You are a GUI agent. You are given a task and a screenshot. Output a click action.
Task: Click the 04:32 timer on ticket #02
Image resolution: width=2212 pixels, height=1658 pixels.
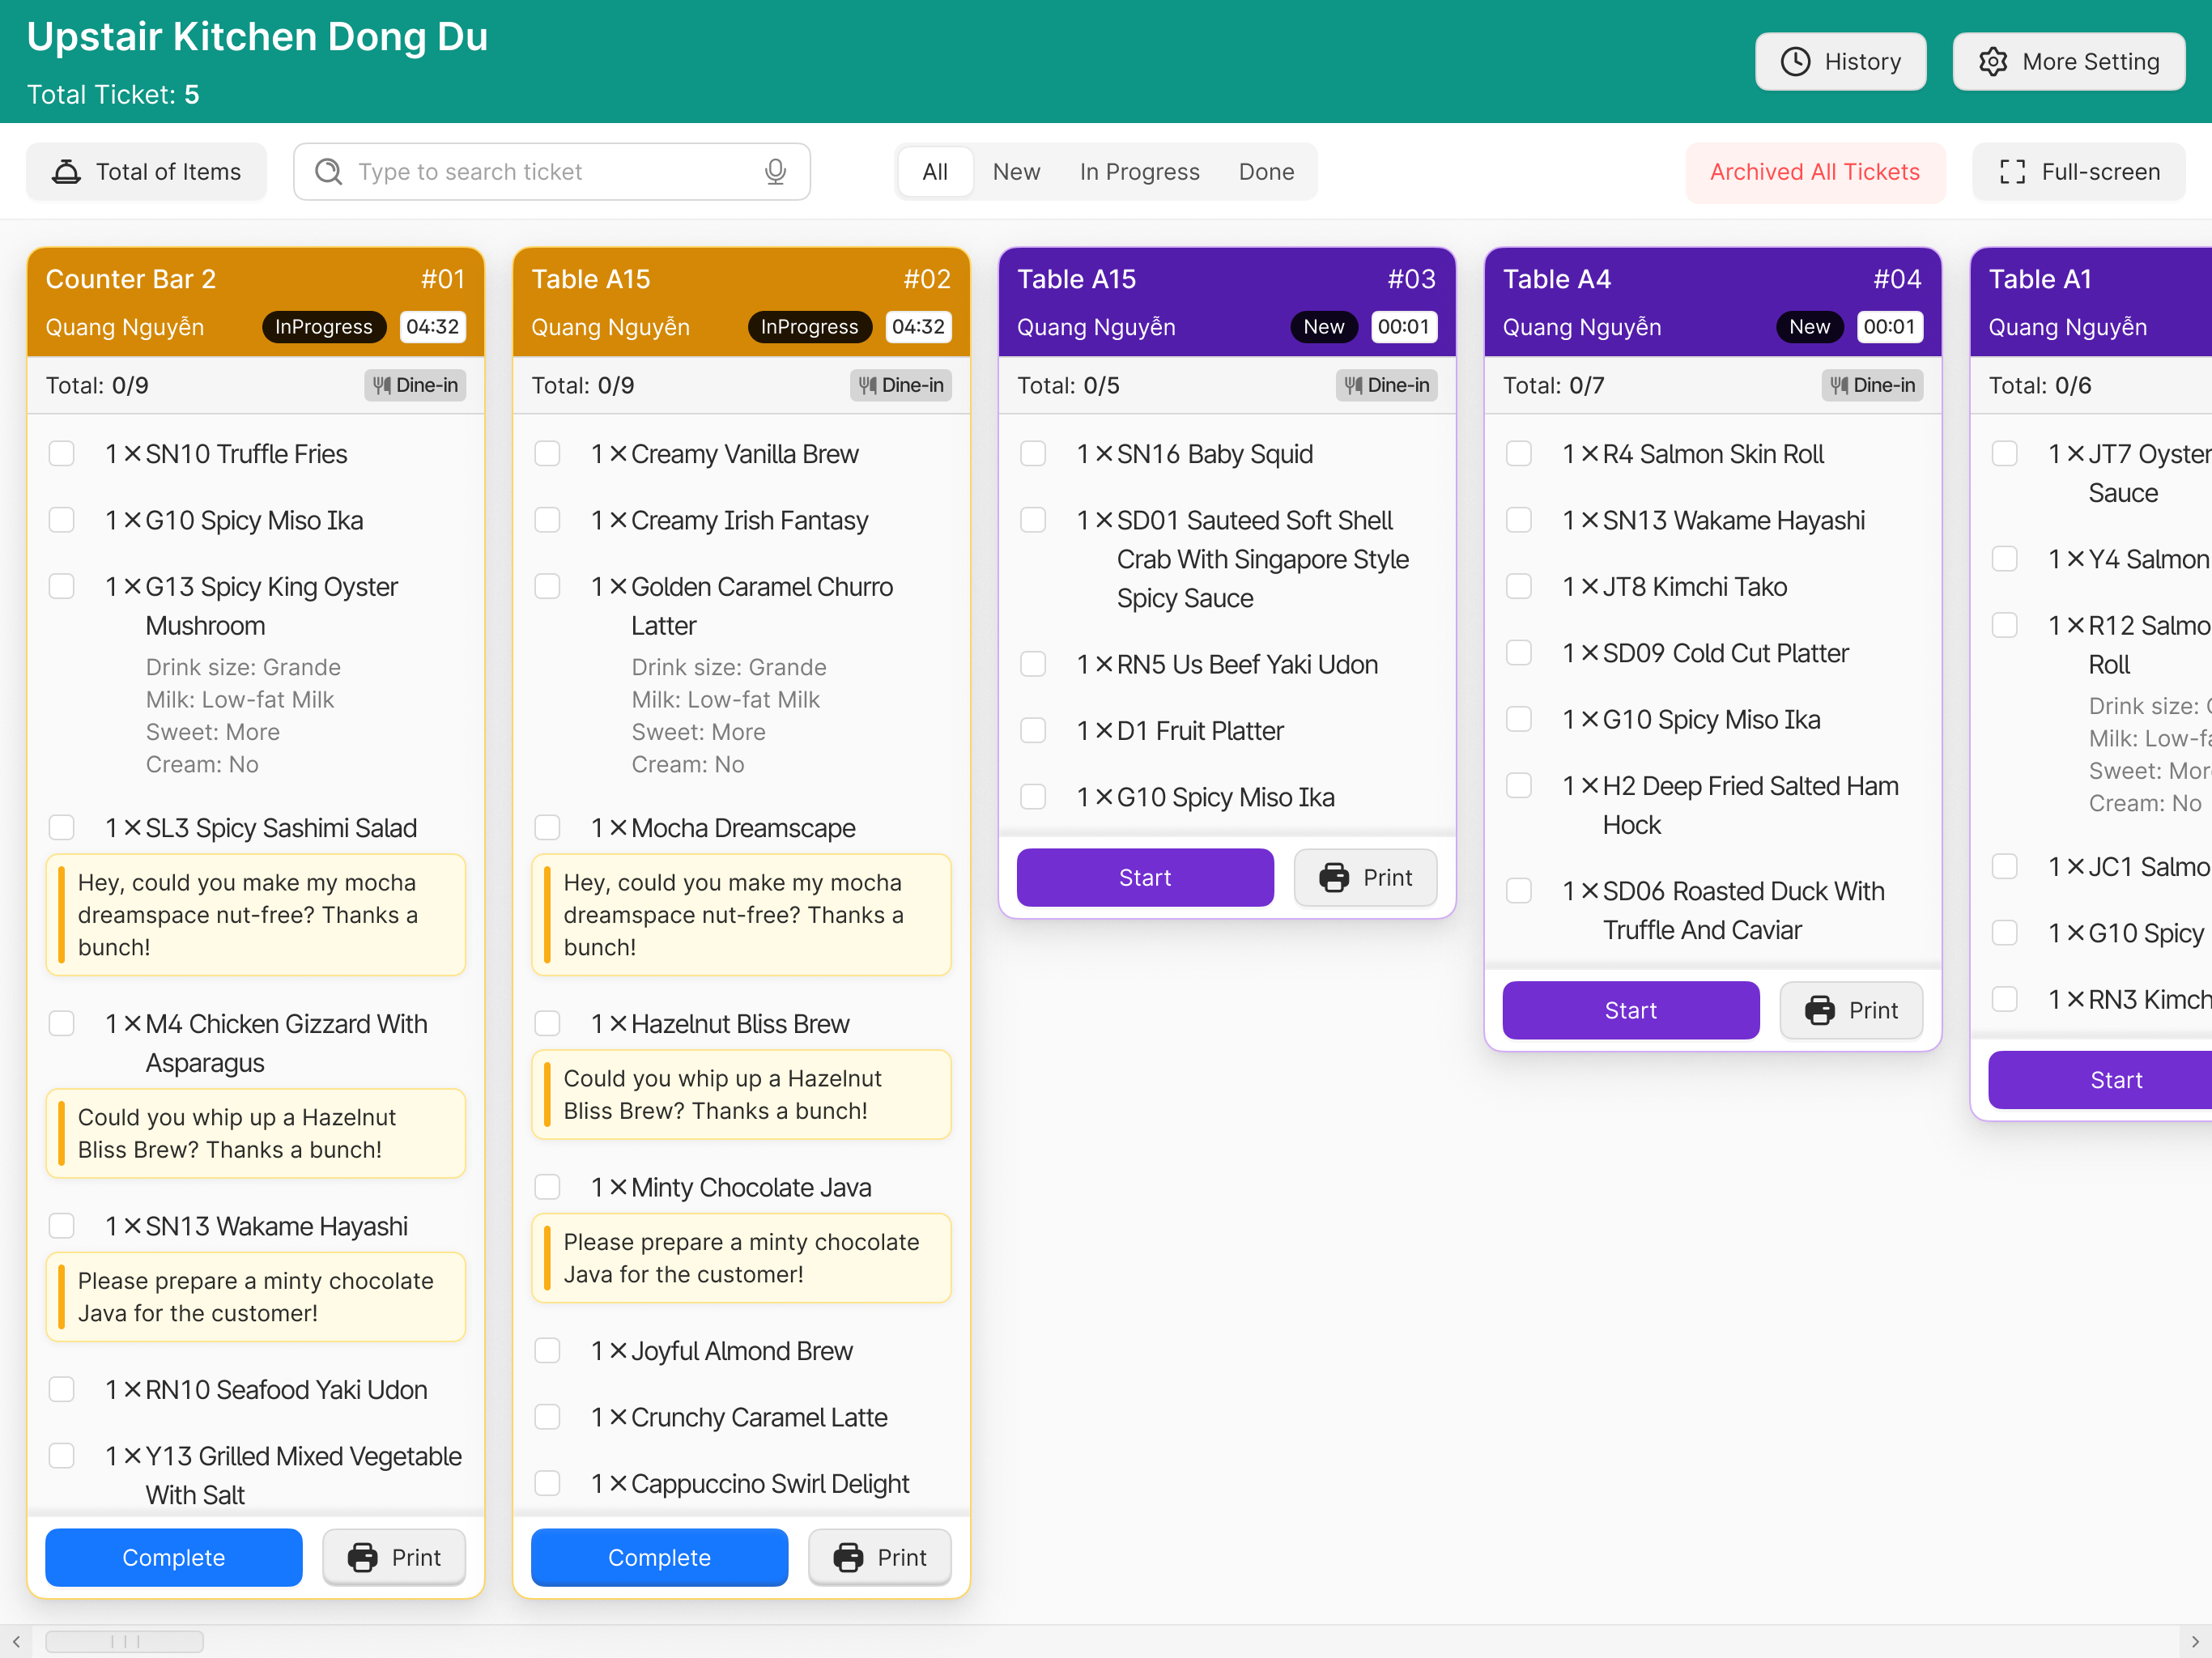[918, 327]
